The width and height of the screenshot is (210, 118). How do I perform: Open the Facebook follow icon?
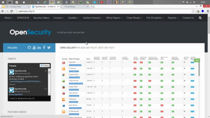click(44, 47)
